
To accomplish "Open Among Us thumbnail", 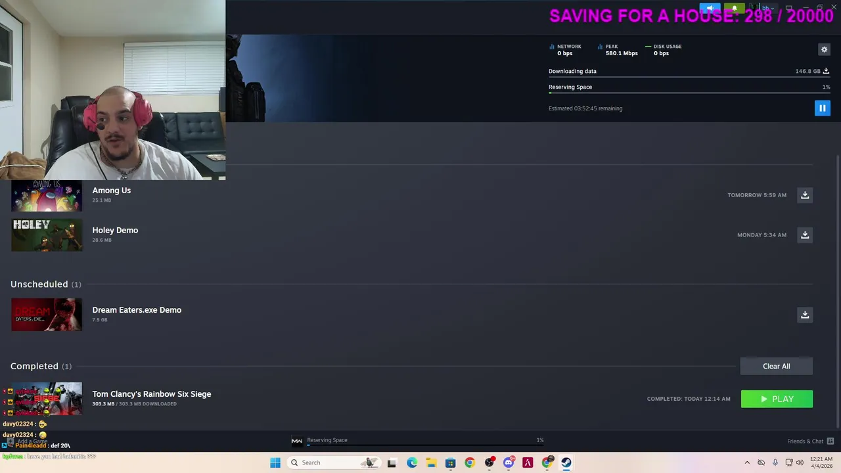I will (x=47, y=196).
